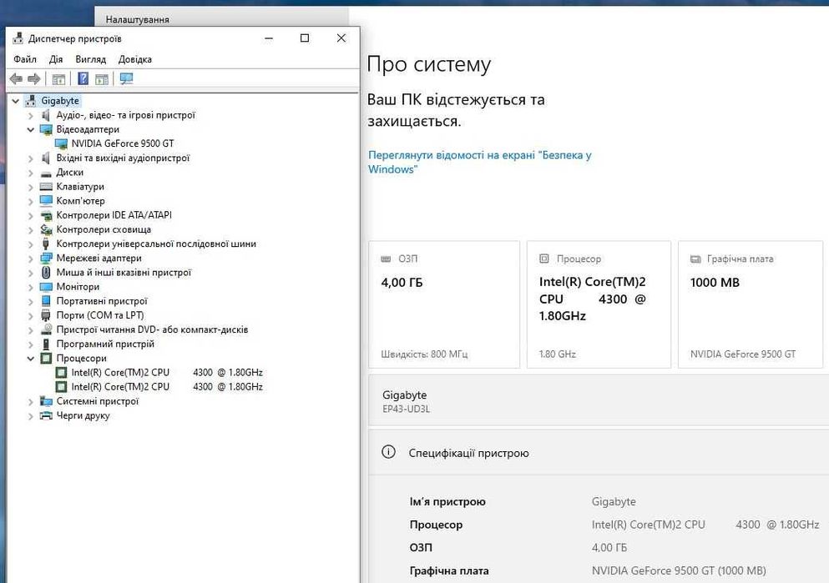Viewport: 829px width, 583px height.
Task: Open the Файл menu
Action: pyautogui.click(x=25, y=59)
